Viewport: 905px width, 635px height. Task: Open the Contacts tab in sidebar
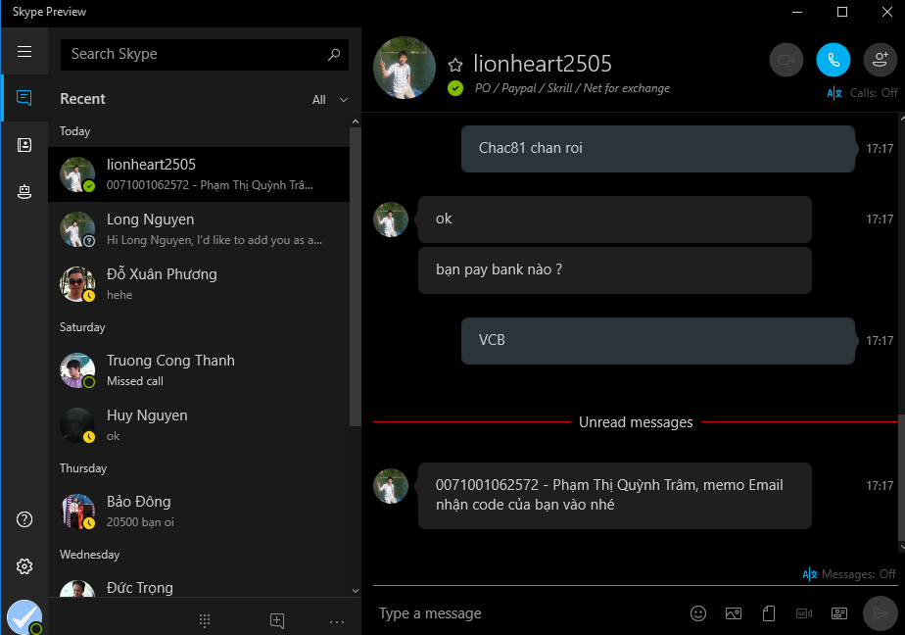click(x=24, y=145)
